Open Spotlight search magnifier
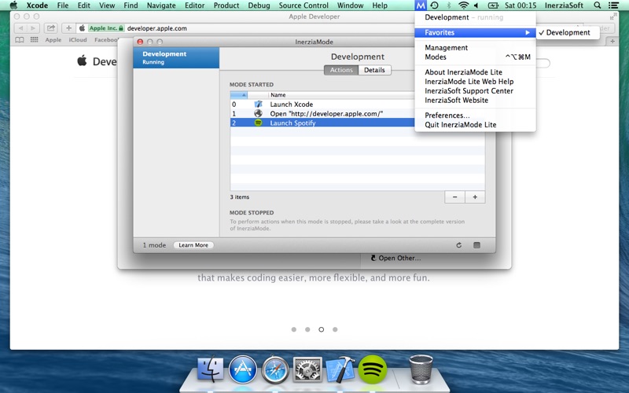This screenshot has height=393, width=629. (x=598, y=6)
